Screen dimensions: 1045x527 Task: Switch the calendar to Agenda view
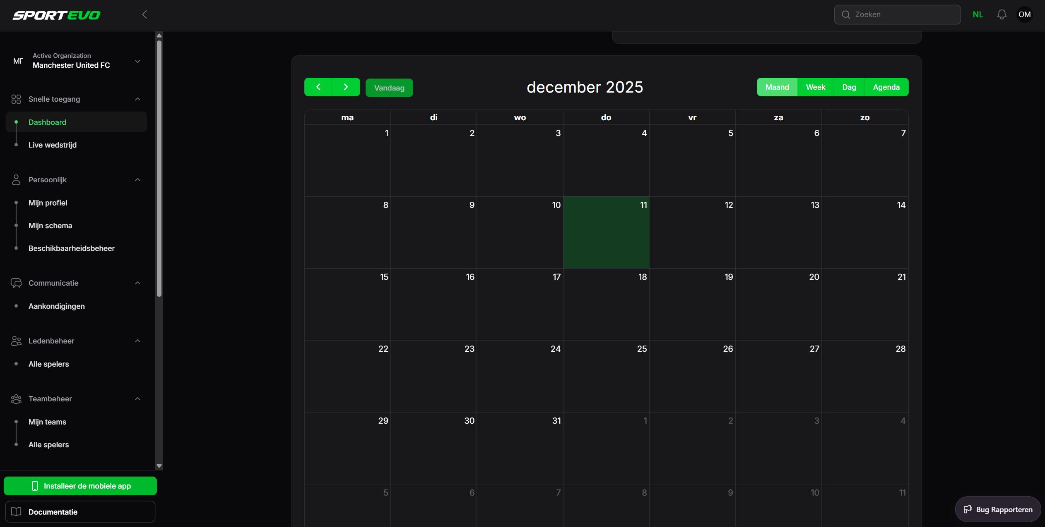886,87
